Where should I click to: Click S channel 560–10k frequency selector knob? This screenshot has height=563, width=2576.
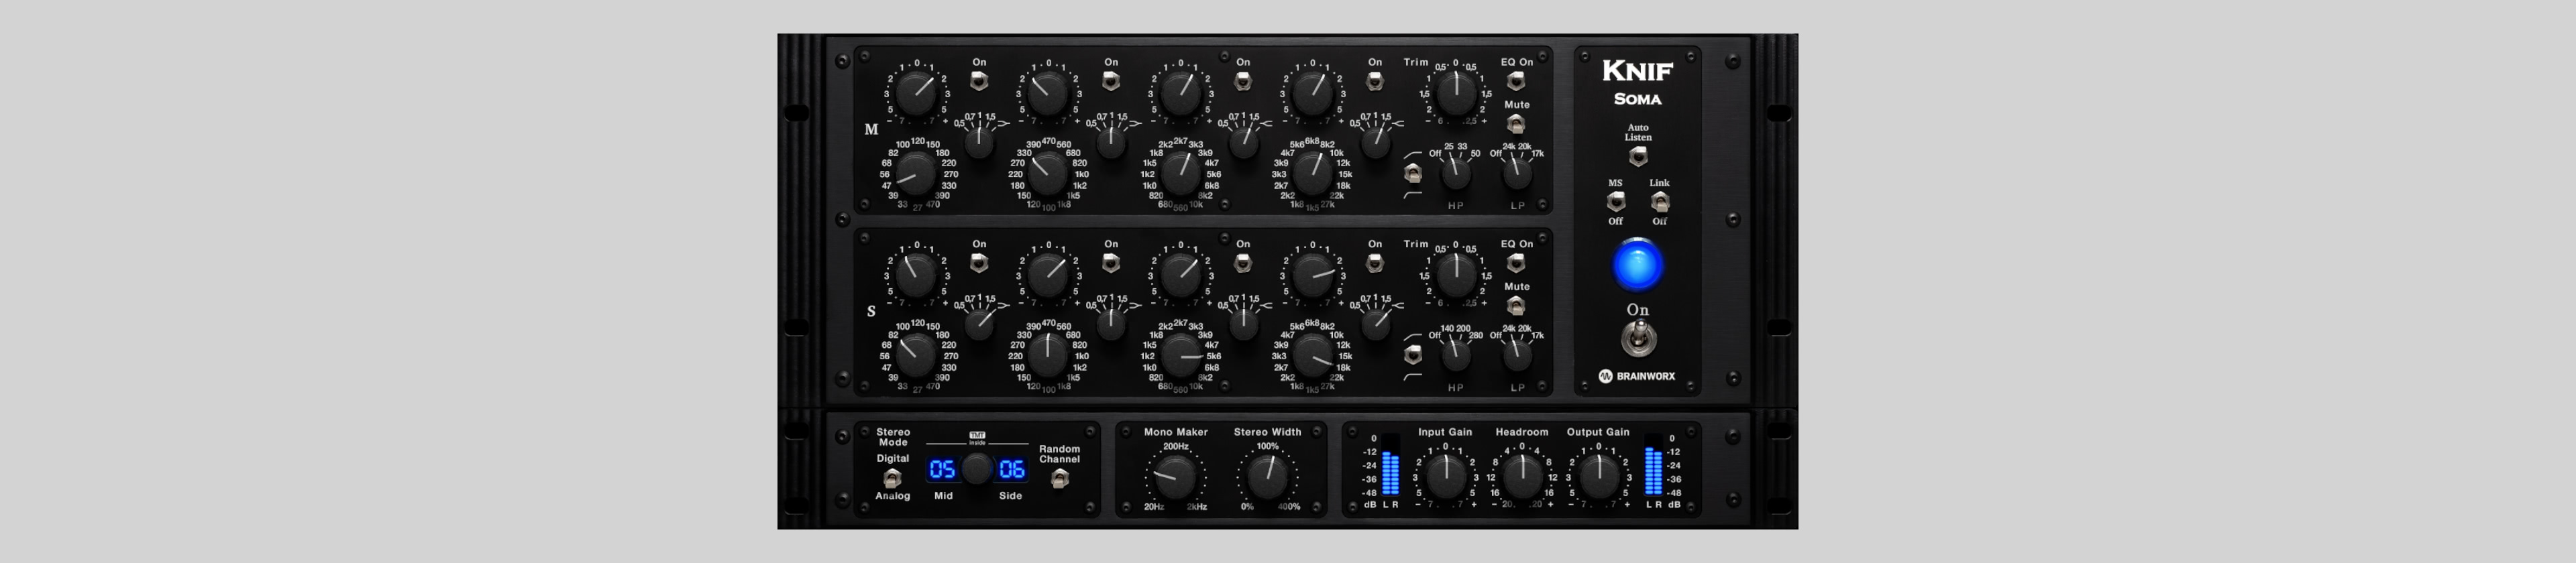click(1180, 355)
